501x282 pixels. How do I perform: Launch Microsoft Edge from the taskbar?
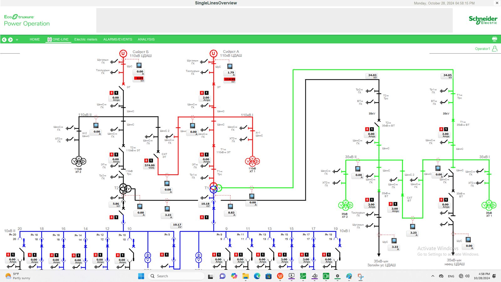pos(257,276)
